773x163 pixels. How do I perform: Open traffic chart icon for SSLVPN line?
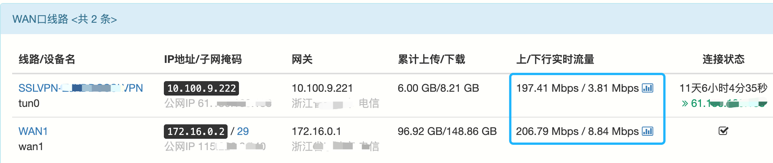pyautogui.click(x=647, y=88)
